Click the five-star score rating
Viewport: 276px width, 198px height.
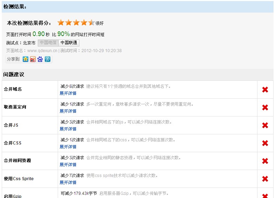(76, 23)
